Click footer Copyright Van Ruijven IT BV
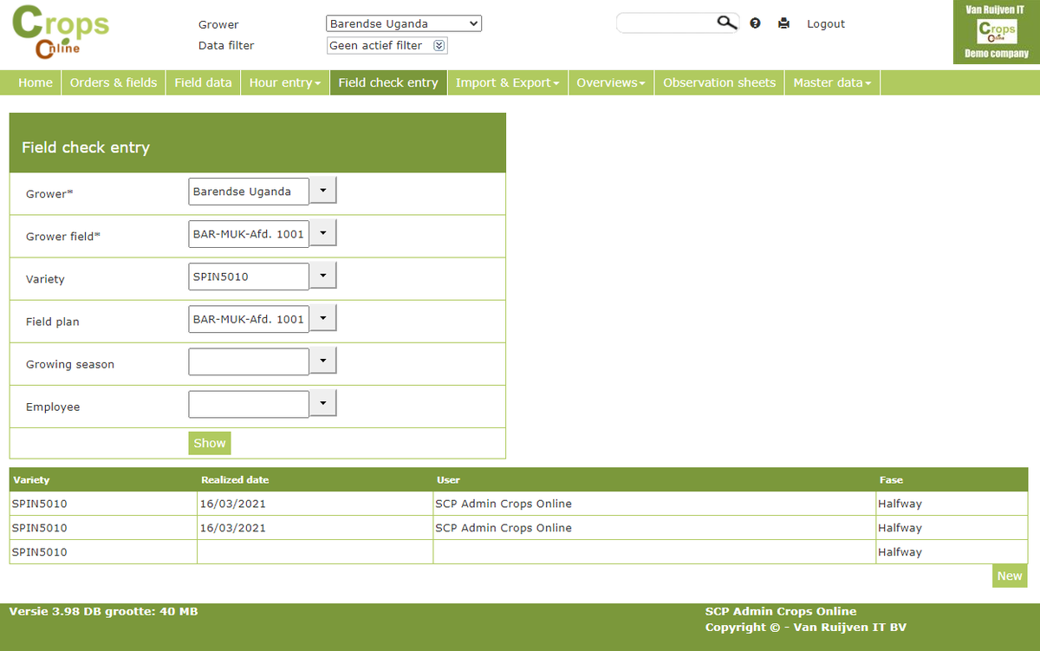This screenshot has height=651, width=1040. click(806, 628)
